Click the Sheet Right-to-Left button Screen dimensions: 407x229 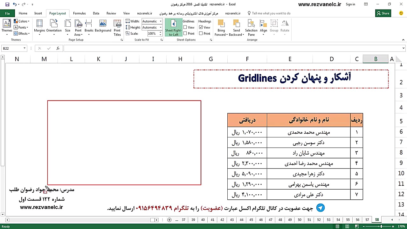click(173, 27)
